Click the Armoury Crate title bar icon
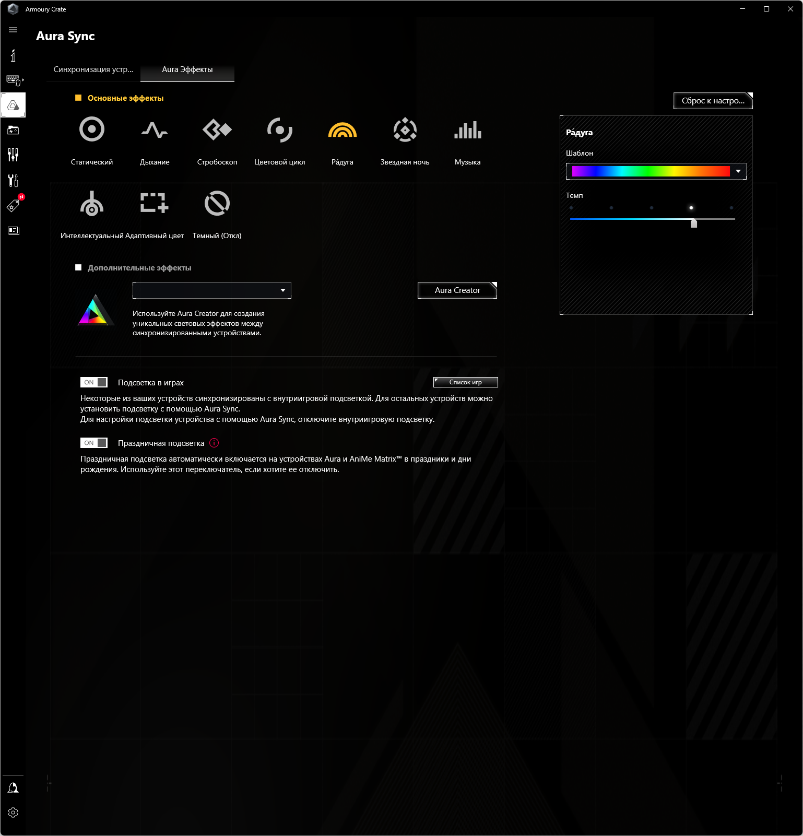 pyautogui.click(x=13, y=9)
